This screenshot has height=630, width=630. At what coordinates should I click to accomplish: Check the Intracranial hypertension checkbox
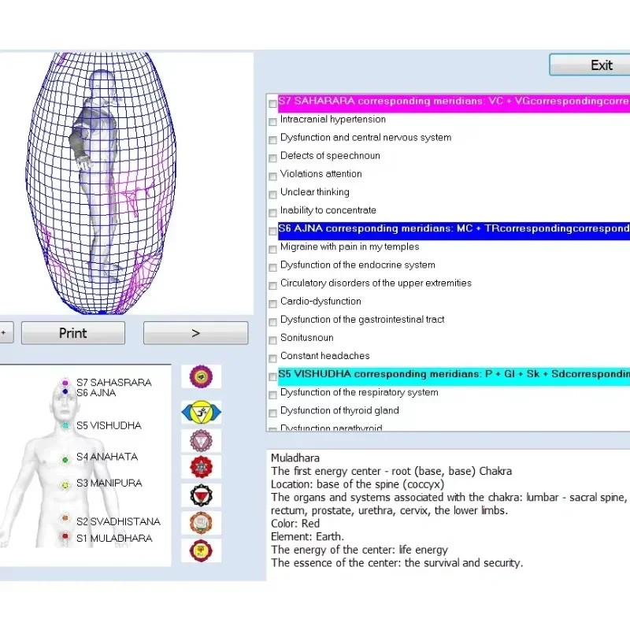coord(272,120)
